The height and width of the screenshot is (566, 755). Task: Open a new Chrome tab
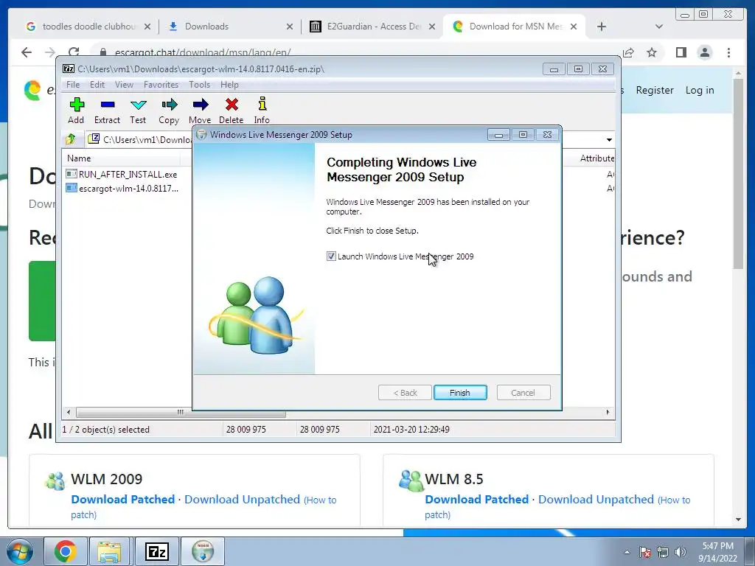coord(602,27)
